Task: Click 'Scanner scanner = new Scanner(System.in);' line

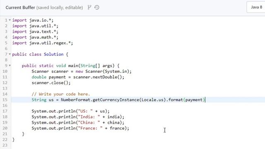Action: point(82,72)
